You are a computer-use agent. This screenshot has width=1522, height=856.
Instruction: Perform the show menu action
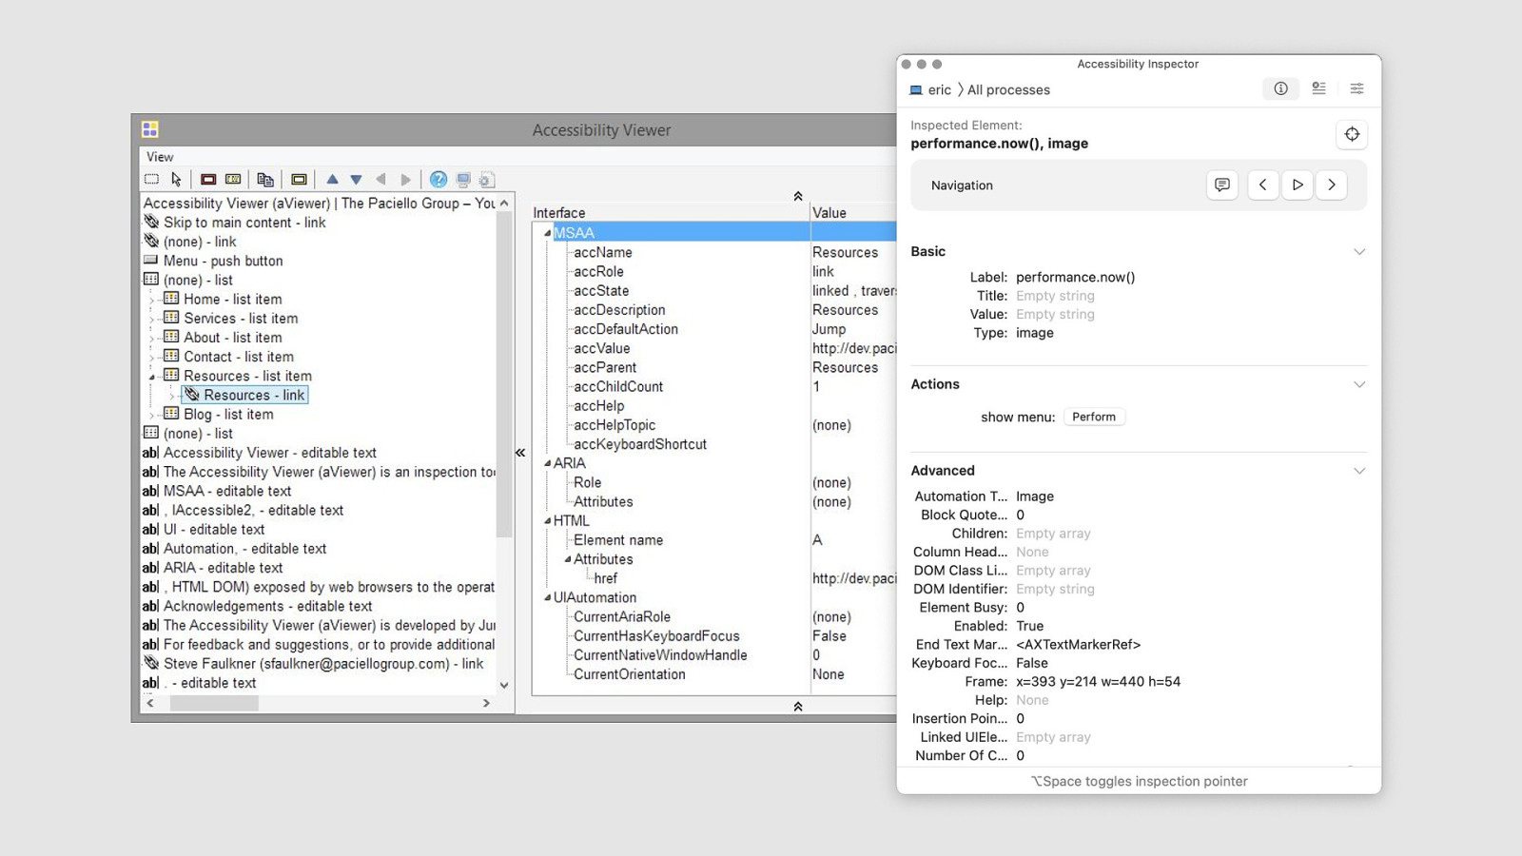pyautogui.click(x=1094, y=417)
